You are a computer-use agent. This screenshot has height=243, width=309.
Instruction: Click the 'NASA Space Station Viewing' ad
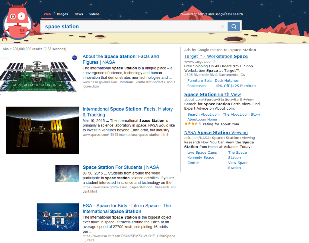pos(216,132)
